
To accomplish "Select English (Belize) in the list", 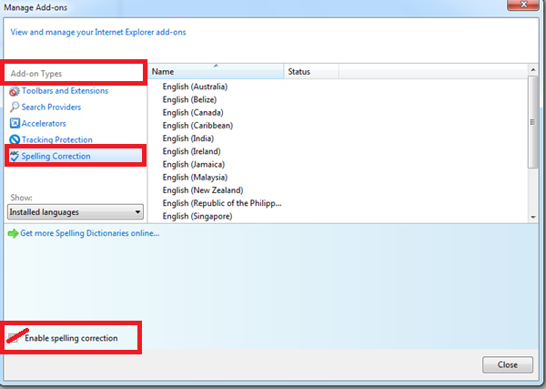I will (189, 99).
